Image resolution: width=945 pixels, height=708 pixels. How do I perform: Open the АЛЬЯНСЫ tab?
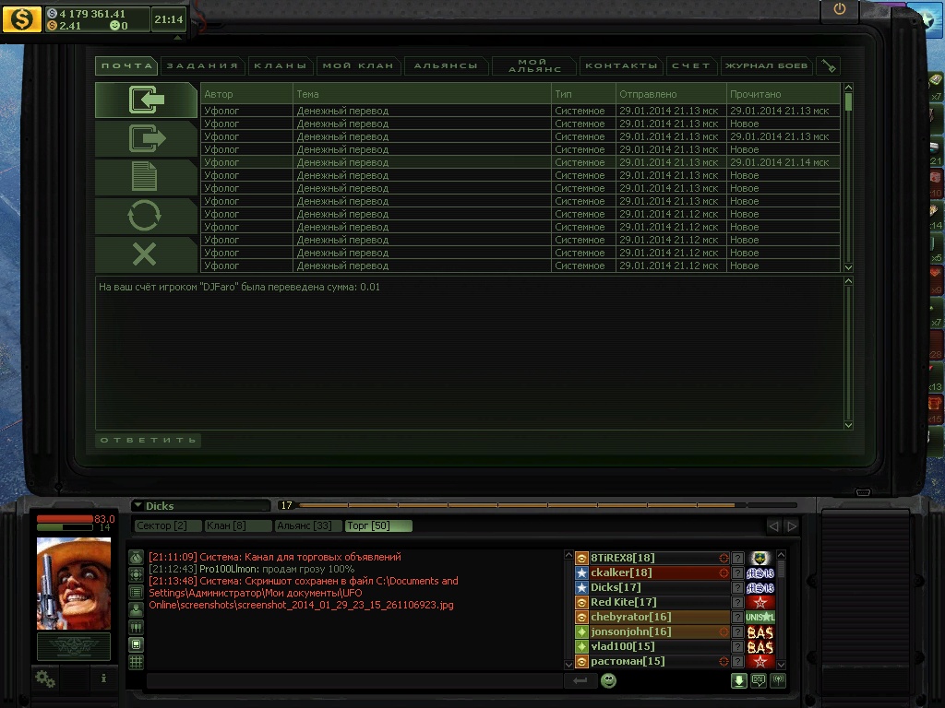tap(446, 65)
